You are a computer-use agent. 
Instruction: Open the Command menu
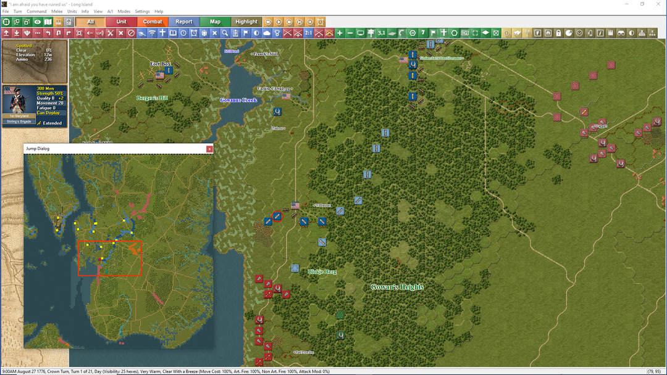click(36, 12)
